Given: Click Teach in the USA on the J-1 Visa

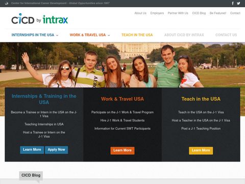Looking at the screenshot, I should 201,112.
